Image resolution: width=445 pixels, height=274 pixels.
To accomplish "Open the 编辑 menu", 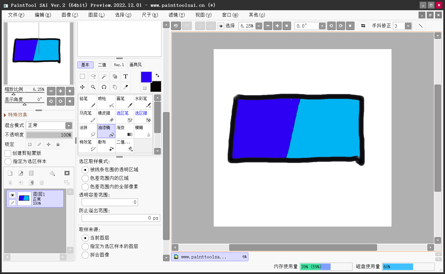I will click(43, 15).
